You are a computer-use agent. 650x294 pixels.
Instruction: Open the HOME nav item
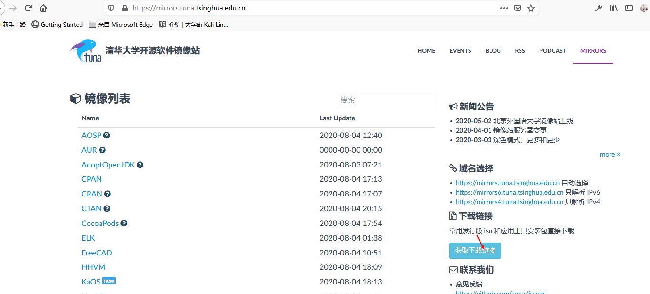point(426,51)
